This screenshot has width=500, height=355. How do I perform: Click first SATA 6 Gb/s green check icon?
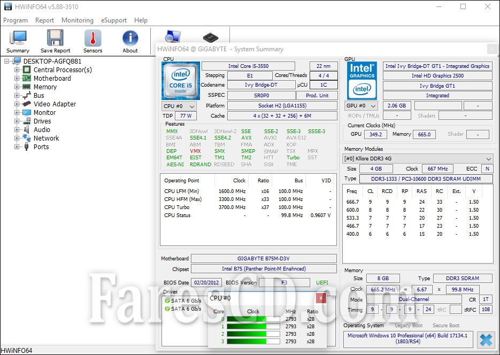tap(167, 300)
